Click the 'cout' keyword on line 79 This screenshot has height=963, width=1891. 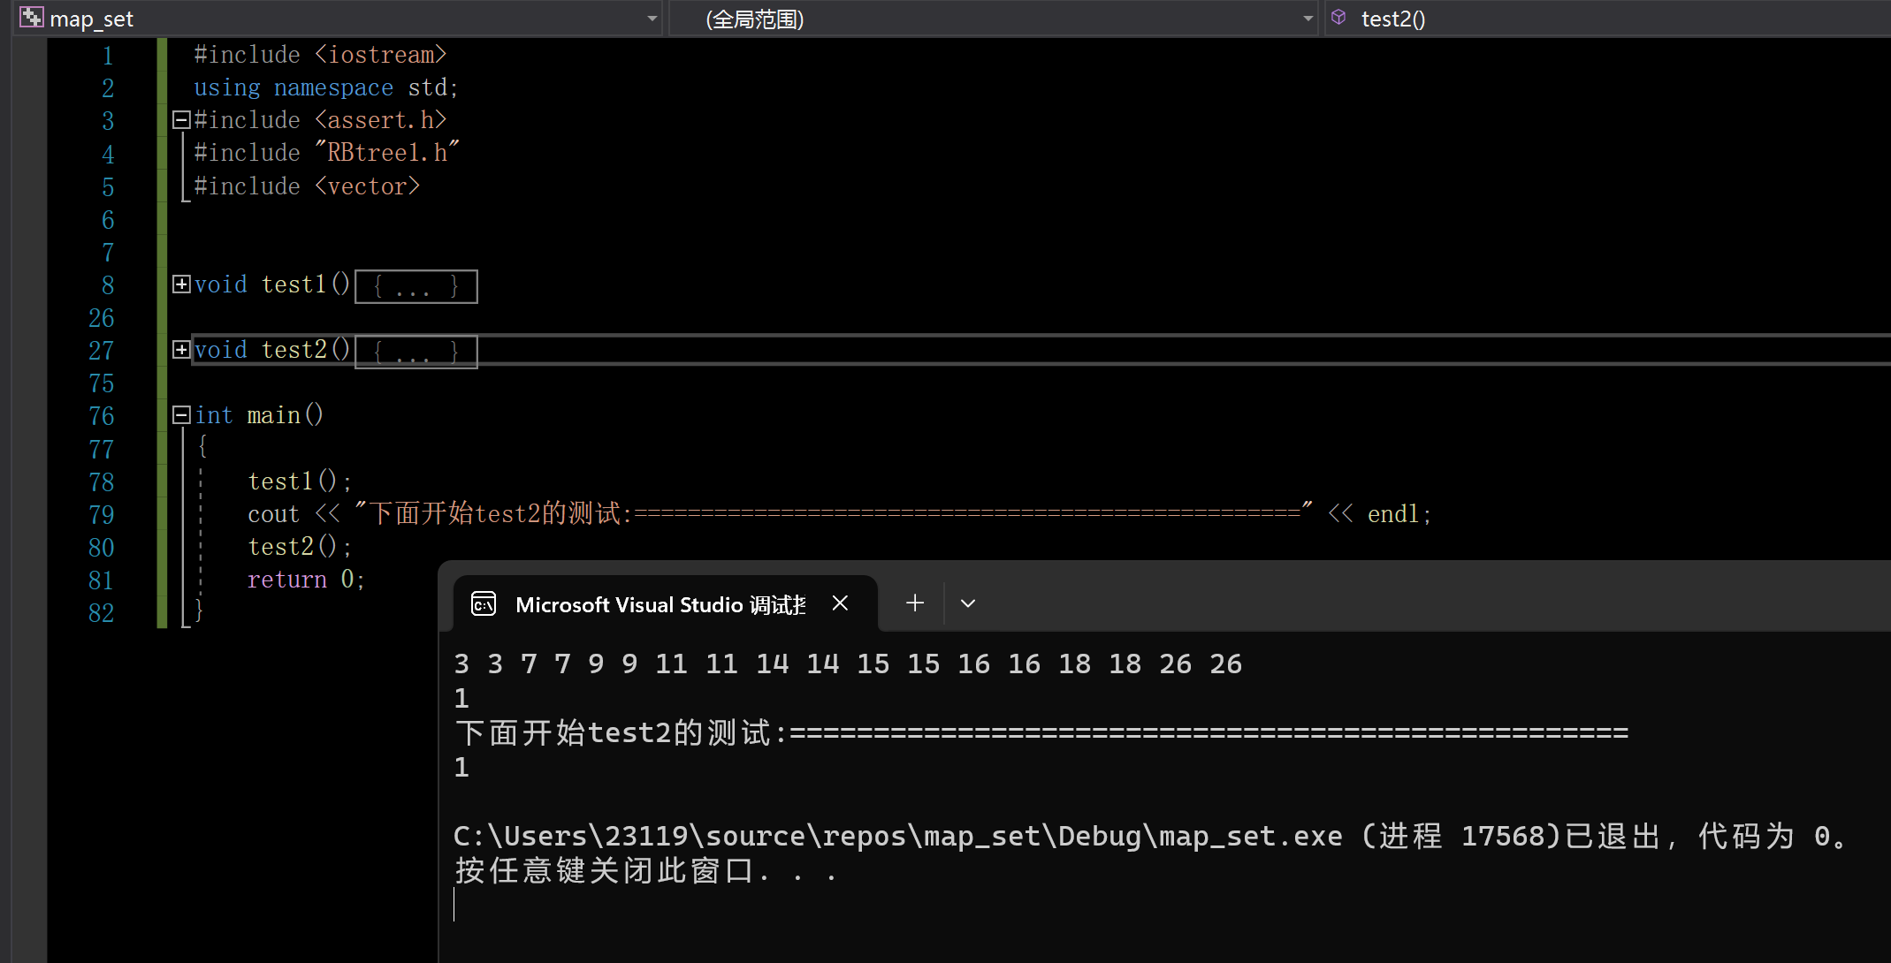273,514
